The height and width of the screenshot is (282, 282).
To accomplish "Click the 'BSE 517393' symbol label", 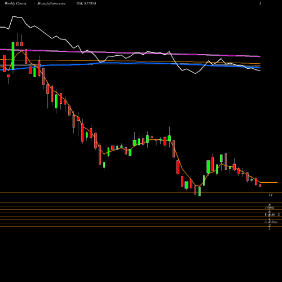I will 86,3.
